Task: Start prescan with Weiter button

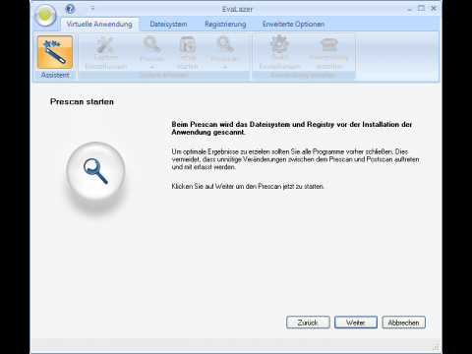Action: point(356,323)
